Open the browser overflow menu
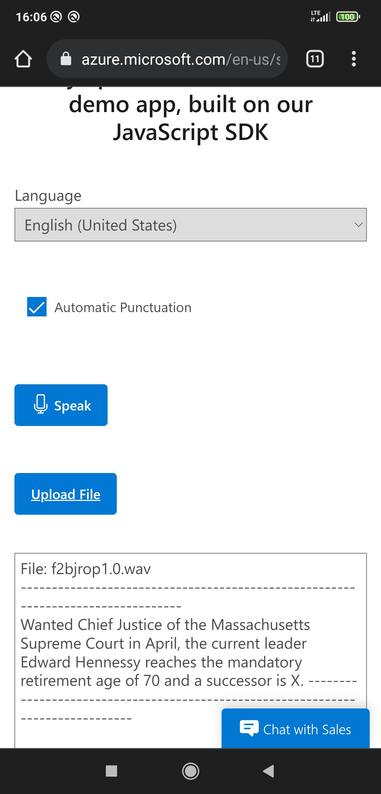The image size is (381, 794). click(354, 59)
